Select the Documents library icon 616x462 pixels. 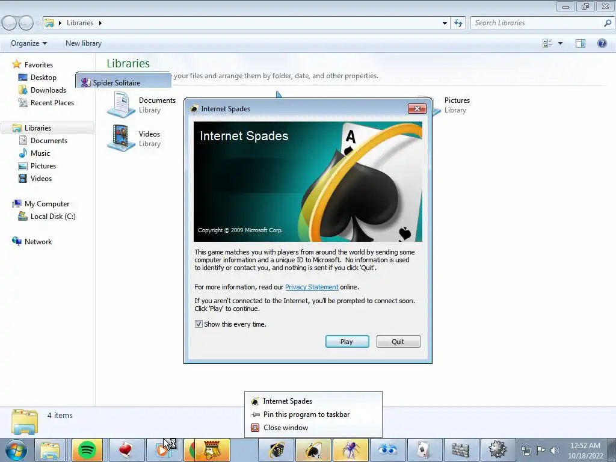coord(121,104)
